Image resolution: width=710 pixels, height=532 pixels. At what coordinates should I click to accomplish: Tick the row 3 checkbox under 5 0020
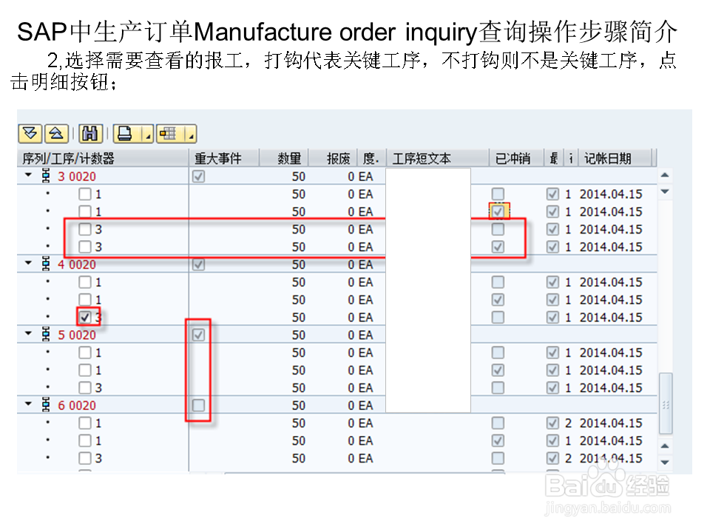[x=84, y=388]
